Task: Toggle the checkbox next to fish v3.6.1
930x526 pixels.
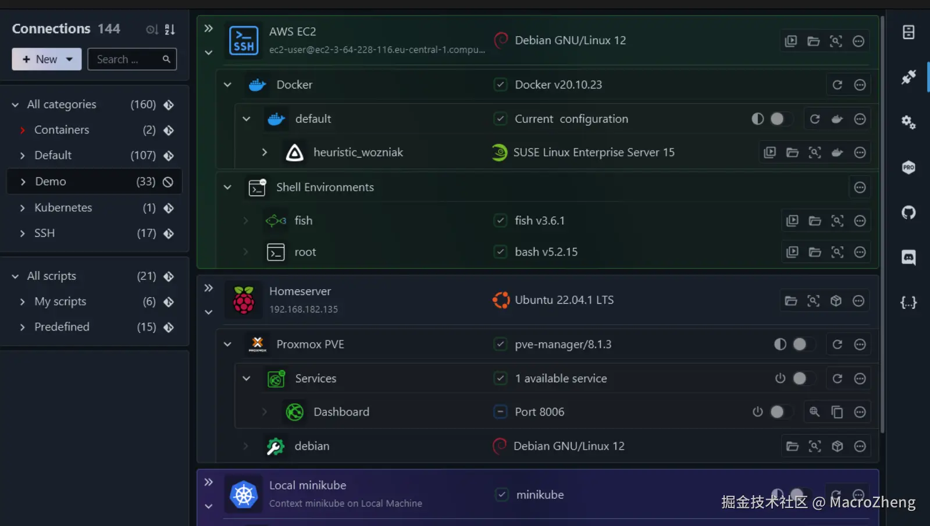Action: pos(500,221)
